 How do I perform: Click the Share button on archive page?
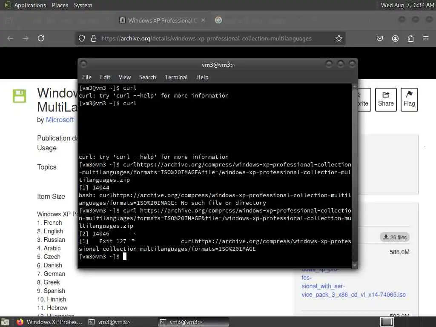point(386,100)
